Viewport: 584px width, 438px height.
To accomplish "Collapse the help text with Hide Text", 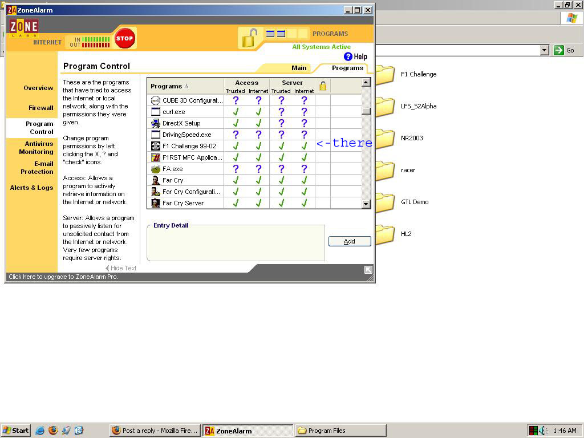I will [121, 268].
